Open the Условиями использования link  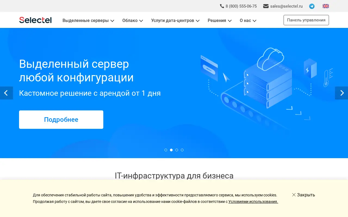click(x=253, y=202)
